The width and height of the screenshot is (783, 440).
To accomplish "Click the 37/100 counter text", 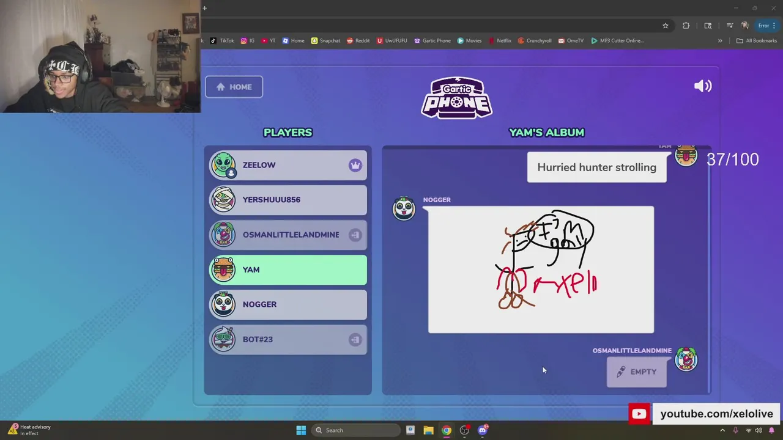I will pos(732,159).
